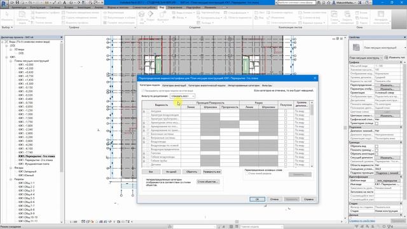407x229 pixels.
Task: Toggle halftone checkbox in the eighth category row
Action: pyautogui.click(x=286, y=138)
